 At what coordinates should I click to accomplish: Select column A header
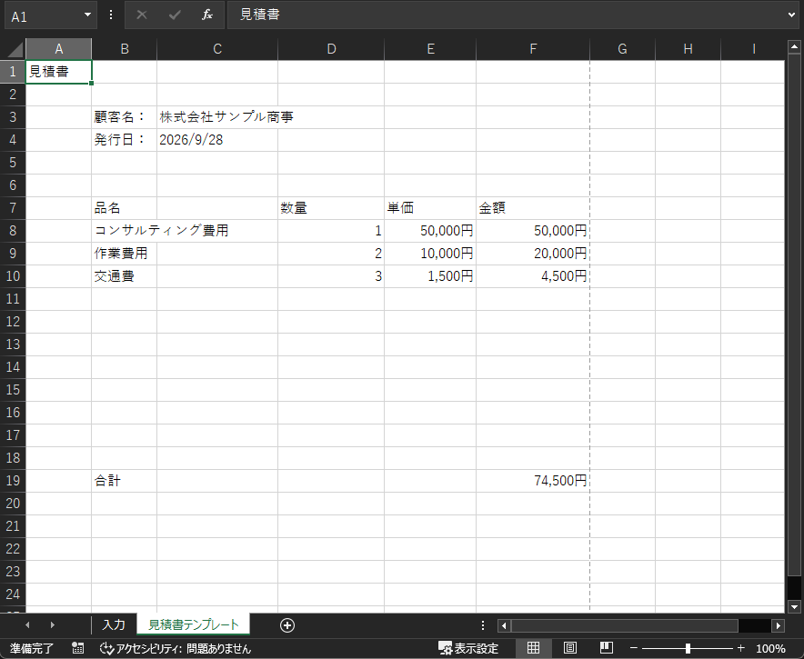[x=59, y=49]
